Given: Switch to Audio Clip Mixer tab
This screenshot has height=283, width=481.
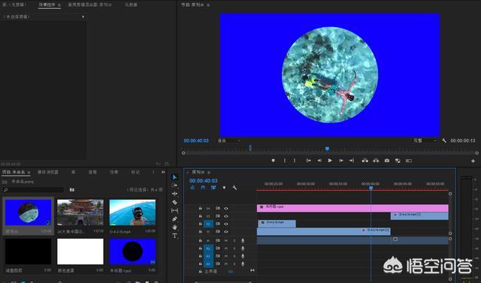Looking at the screenshot, I should [x=89, y=5].
